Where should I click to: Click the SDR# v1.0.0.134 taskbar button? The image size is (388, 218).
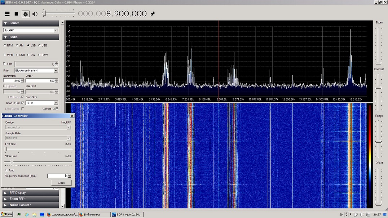tap(127, 214)
